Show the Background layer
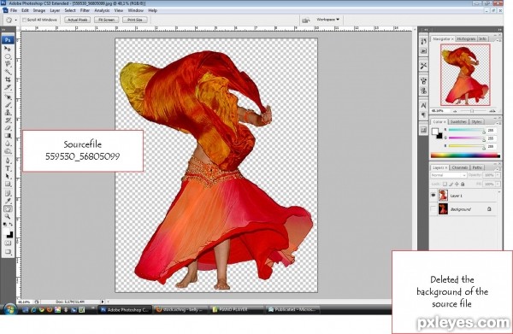The image size is (513, 334). 433,209
